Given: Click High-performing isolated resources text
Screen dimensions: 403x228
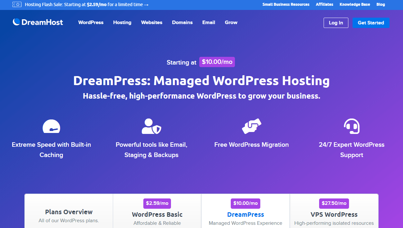Looking at the screenshot, I should (334, 223).
